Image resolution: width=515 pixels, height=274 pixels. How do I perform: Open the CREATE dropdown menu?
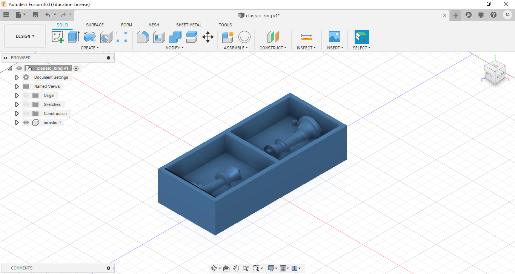(x=90, y=48)
